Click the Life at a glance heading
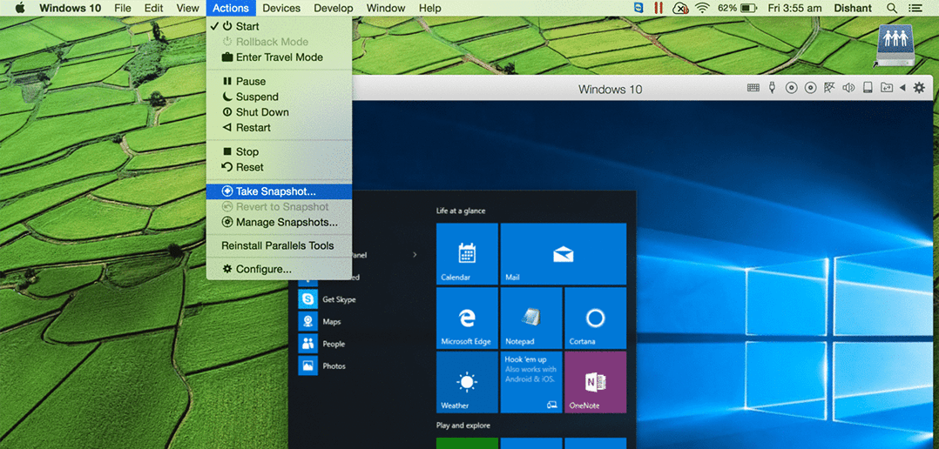Viewport: 939px width, 449px height. [x=461, y=211]
